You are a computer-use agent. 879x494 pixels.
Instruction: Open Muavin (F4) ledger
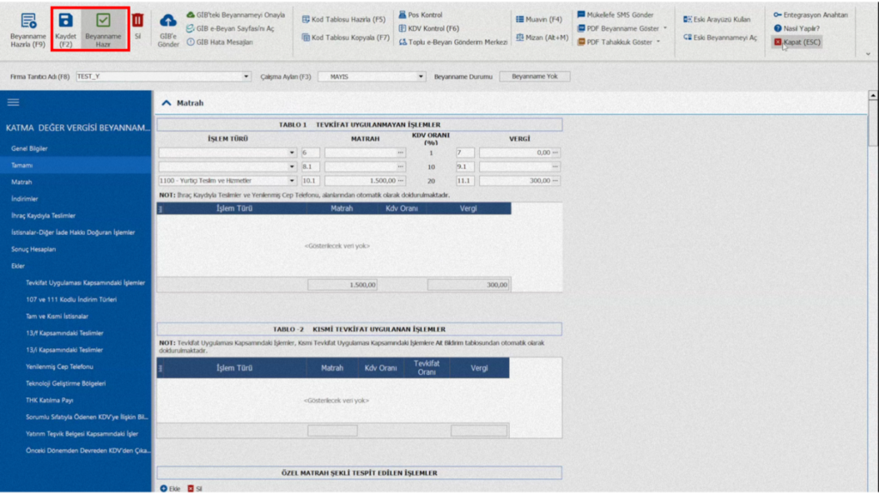click(539, 19)
